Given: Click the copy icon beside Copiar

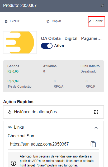Looking at the screenshot, I should (48, 21).
